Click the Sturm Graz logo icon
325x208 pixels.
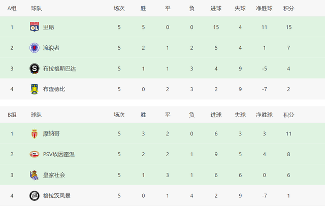pyautogui.click(x=35, y=196)
